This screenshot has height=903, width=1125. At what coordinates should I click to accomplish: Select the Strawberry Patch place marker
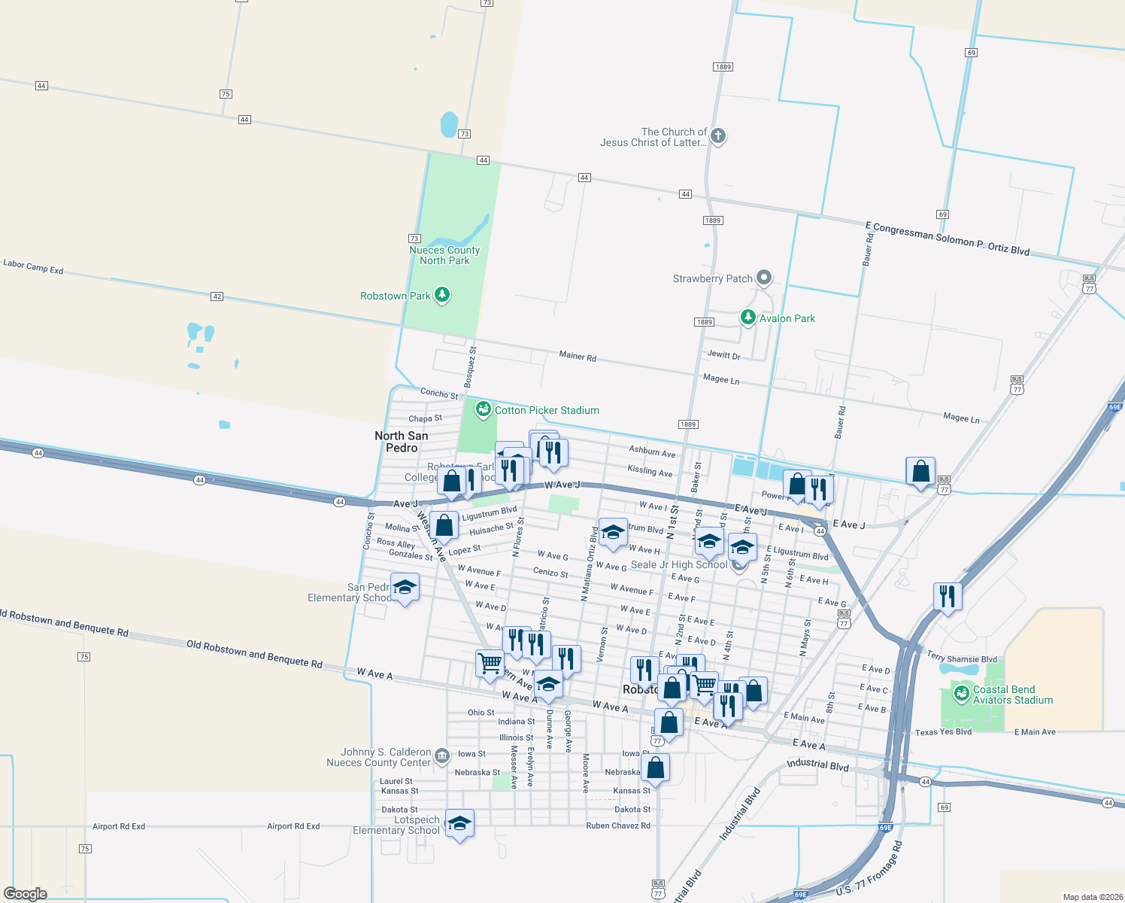point(764,277)
